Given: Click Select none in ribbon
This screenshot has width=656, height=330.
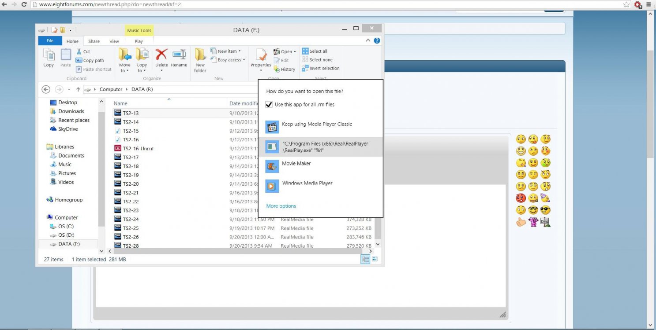Looking at the screenshot, I should [317, 60].
